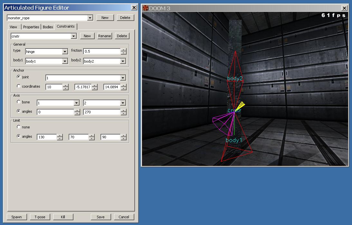Click the Spawn button
This screenshot has height=225, width=352.
pos(17,217)
